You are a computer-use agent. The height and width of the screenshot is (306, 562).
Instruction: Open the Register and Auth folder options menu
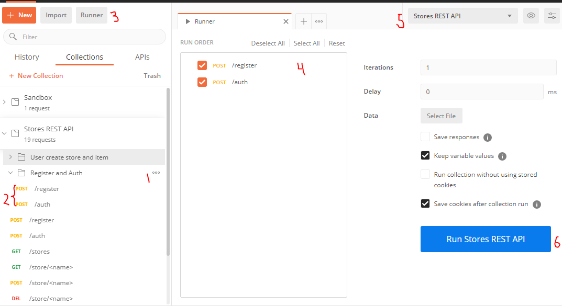coord(156,173)
